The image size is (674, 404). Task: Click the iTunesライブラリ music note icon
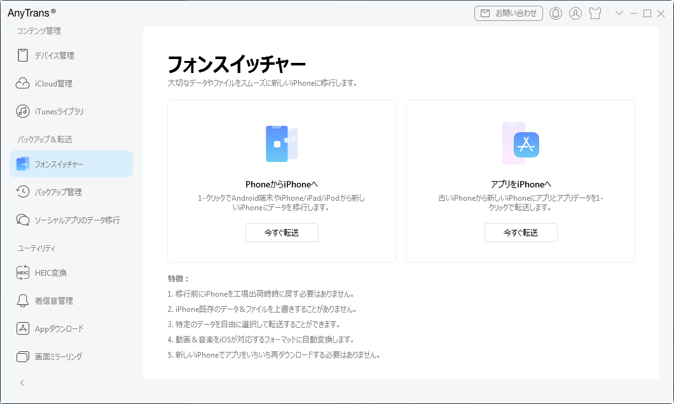click(x=23, y=112)
